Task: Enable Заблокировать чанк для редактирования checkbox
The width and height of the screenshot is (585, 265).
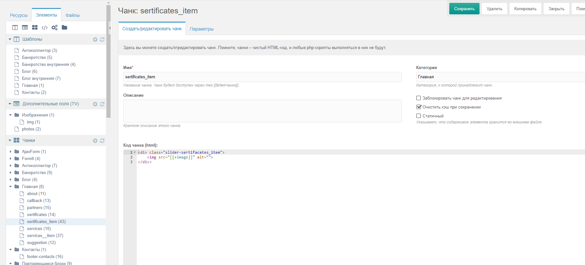Action: pos(419,98)
